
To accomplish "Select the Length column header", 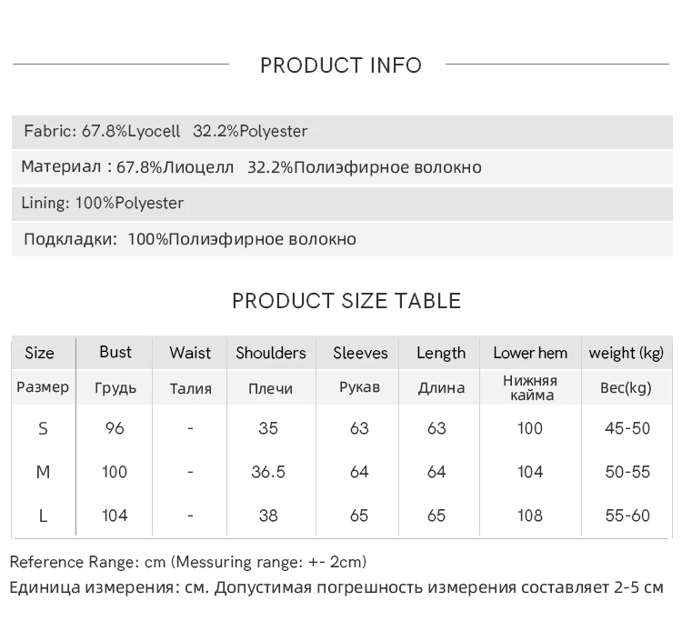I will tap(441, 353).
